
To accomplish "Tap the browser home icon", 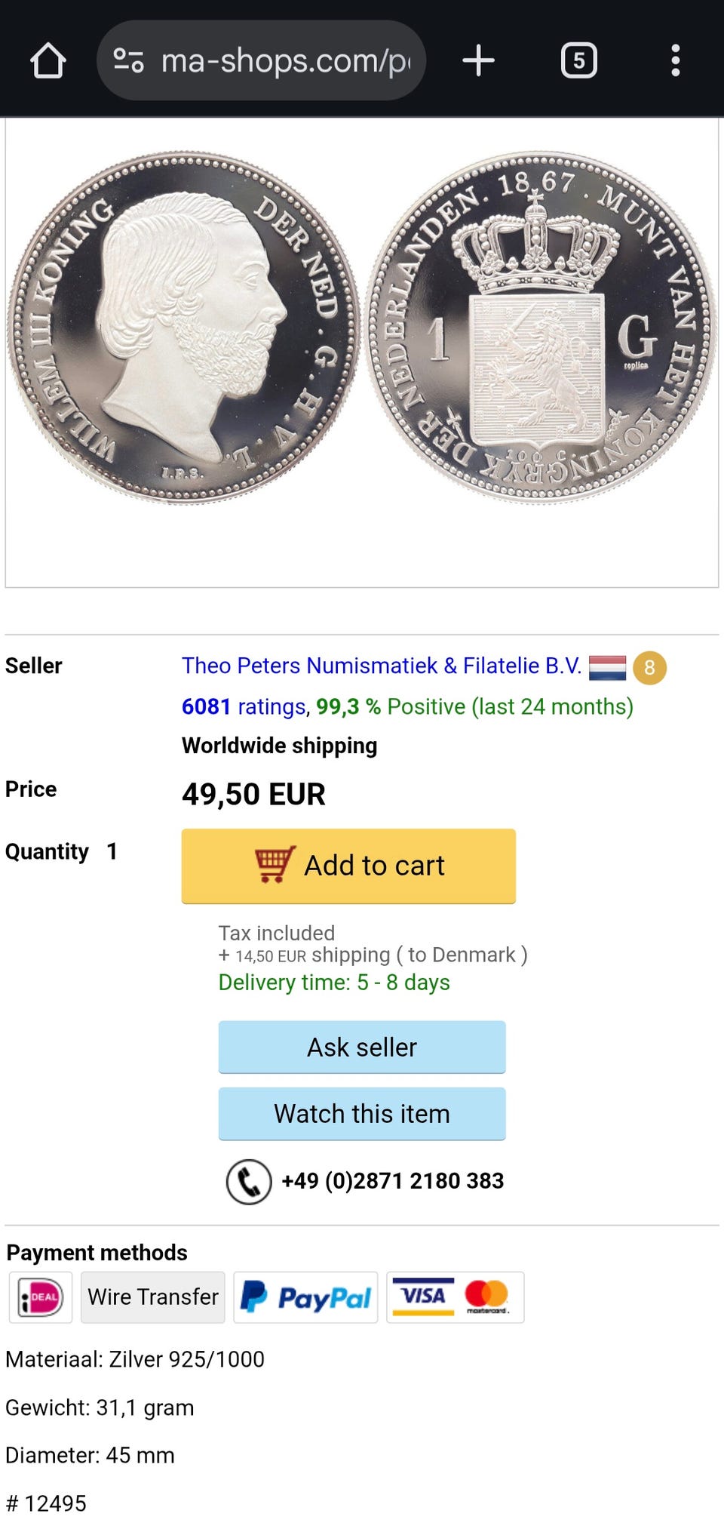I will (48, 60).
